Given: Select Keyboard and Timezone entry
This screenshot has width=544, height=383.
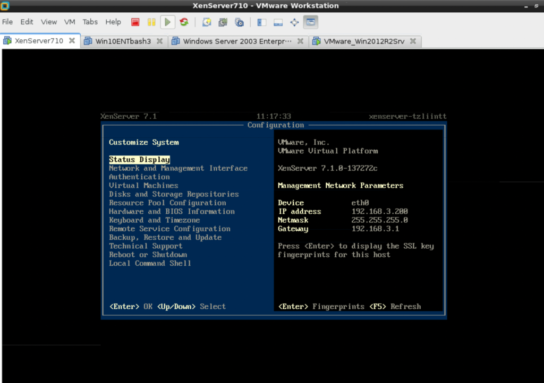Looking at the screenshot, I should click(x=155, y=220).
